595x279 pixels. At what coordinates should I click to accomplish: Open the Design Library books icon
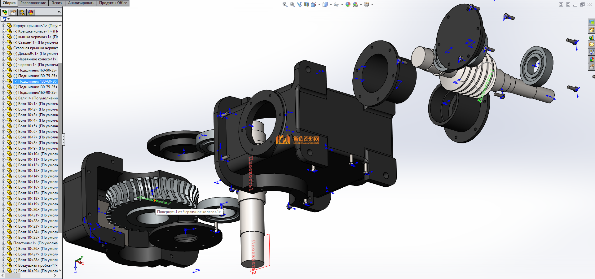pos(592,37)
